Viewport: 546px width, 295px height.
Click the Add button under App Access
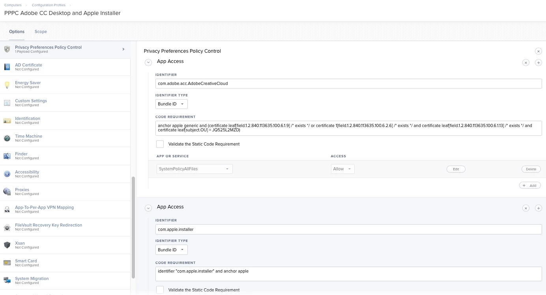530,186
